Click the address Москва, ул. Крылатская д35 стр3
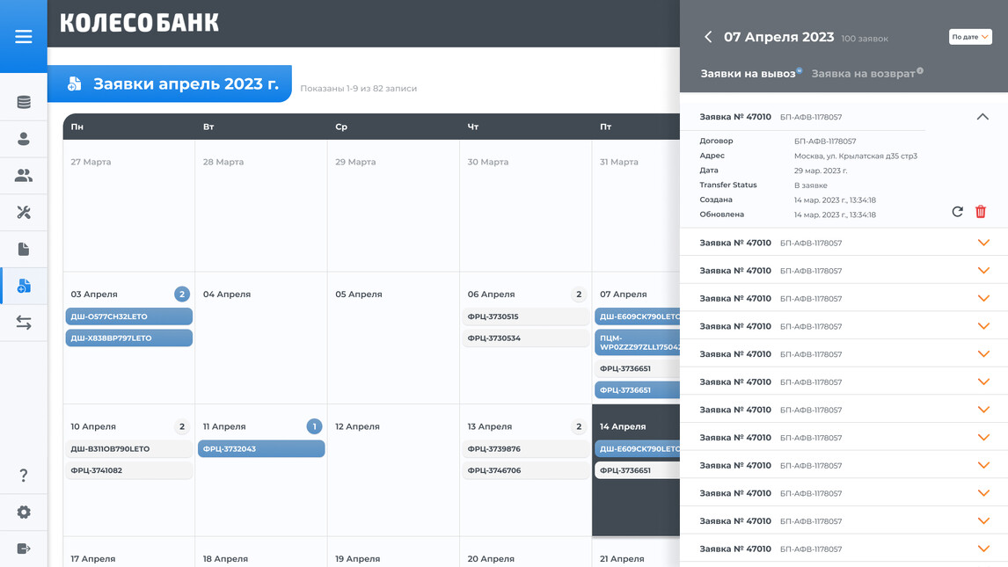 [x=856, y=156]
